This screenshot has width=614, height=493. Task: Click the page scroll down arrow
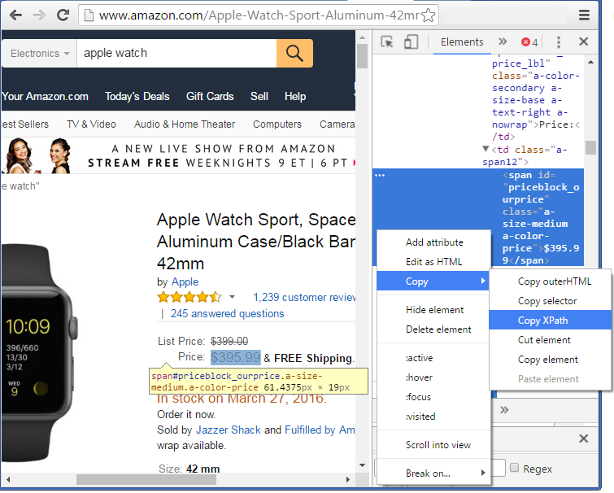[x=362, y=465]
